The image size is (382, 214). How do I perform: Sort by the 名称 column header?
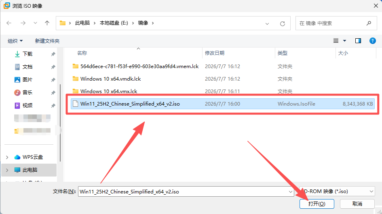point(82,53)
